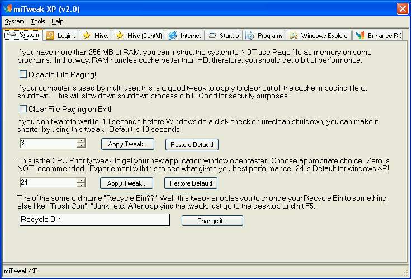Viewport: 412px width, 279px height.
Task: Tick Clear File Paging on Exit checkbox
Action: (23, 109)
